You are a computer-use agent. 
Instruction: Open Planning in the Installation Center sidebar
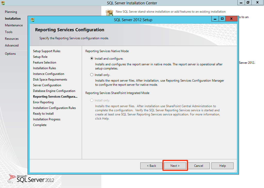[11, 12]
